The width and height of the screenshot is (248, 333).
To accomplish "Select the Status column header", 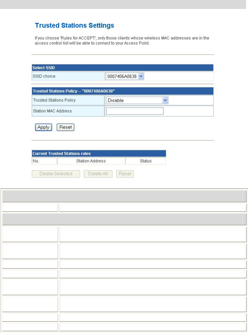I will pyautogui.click(x=146, y=161).
